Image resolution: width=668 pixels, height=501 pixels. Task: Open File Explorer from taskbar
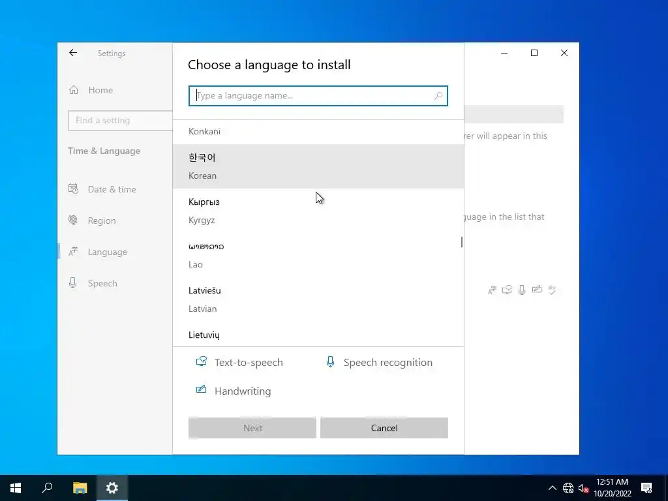(x=80, y=488)
